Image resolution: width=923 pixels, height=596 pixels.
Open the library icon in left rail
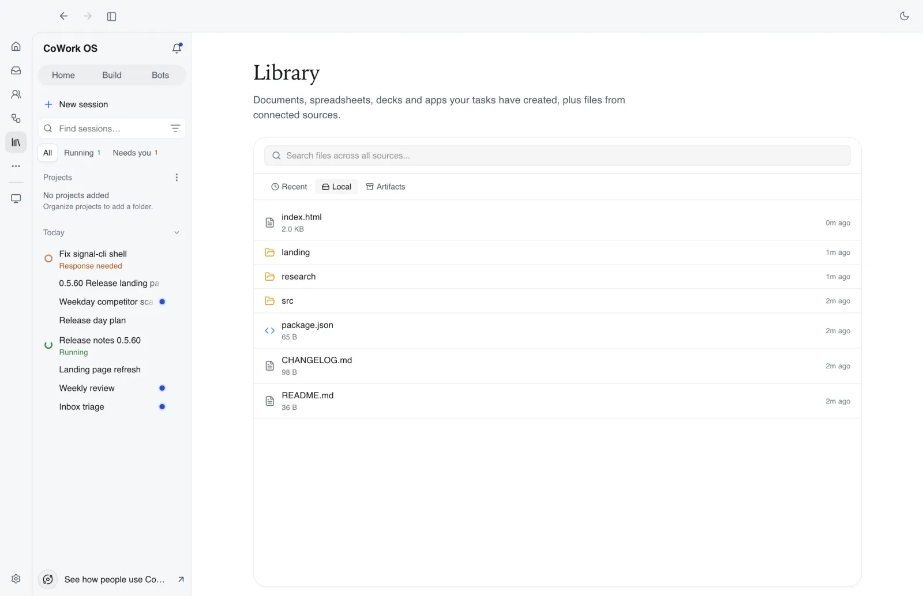(16, 142)
